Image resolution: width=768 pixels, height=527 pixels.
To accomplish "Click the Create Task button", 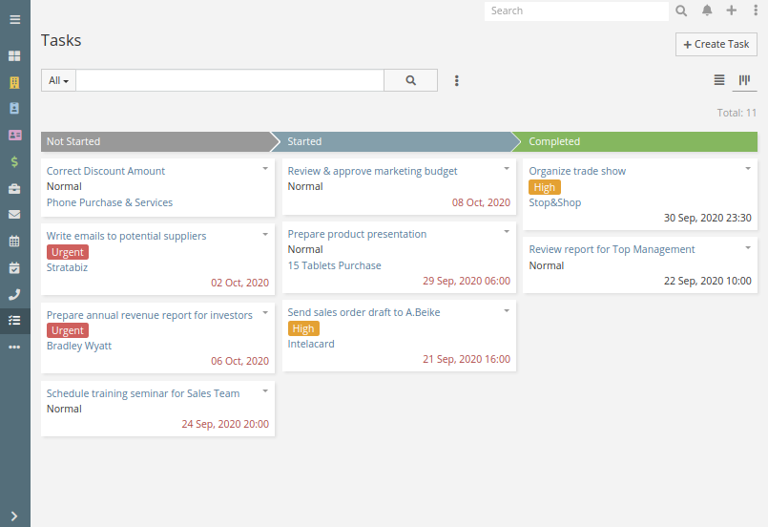I will click(x=716, y=44).
